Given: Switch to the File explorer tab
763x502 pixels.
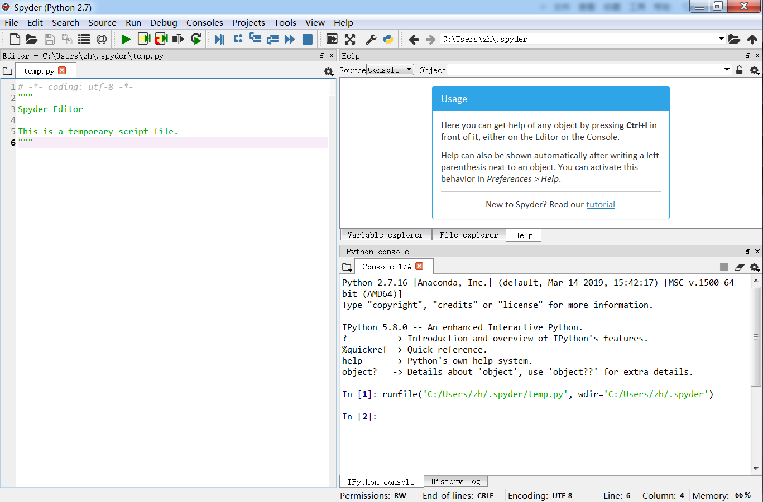Looking at the screenshot, I should [x=469, y=235].
